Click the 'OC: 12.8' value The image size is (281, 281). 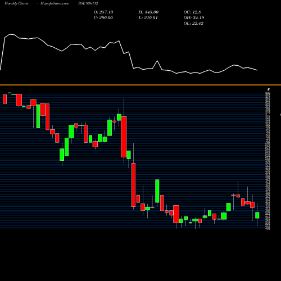pos(192,12)
